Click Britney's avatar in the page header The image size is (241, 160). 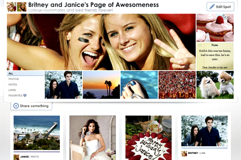pyautogui.click(x=12, y=7)
